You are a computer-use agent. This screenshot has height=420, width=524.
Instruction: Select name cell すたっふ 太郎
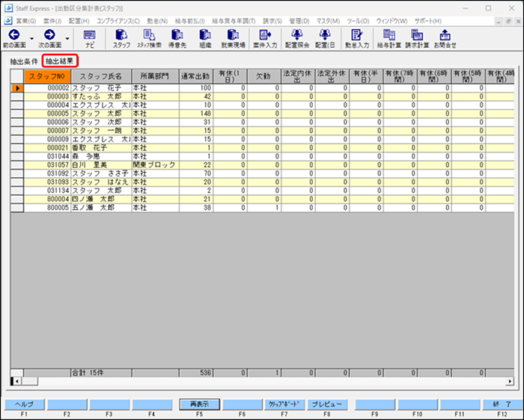click(101, 96)
